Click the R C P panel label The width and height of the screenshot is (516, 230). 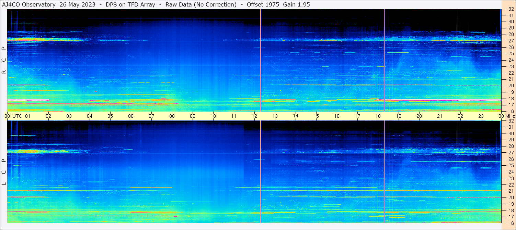click(4, 60)
